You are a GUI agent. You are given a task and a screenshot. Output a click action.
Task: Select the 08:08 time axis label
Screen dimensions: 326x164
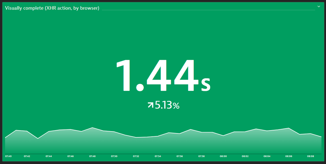coord(310,156)
